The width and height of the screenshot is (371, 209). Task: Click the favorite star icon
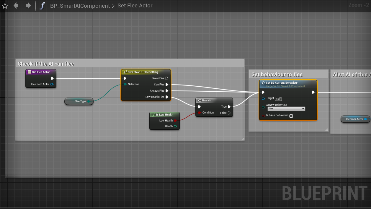click(x=5, y=6)
